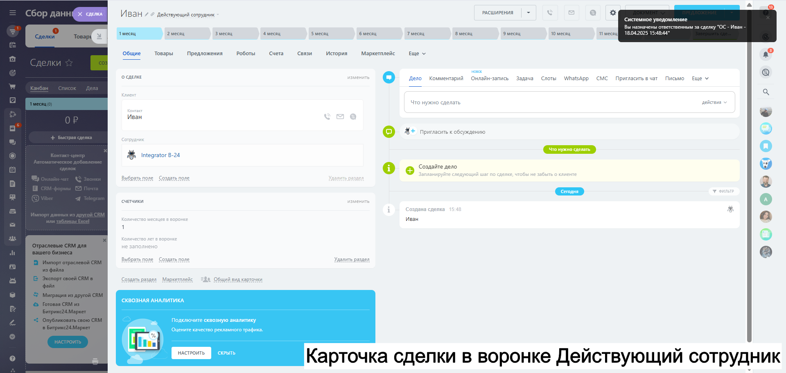Screen dimensions: 786x373
Task: Open the действия dropdown in the activity field
Action: [714, 102]
